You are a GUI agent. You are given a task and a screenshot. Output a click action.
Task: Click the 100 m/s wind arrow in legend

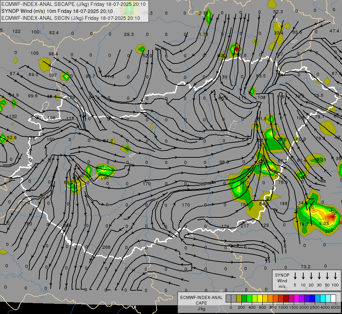(x=335, y=276)
